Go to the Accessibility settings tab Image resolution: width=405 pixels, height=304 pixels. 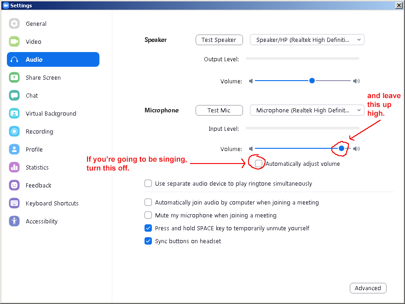coord(41,221)
